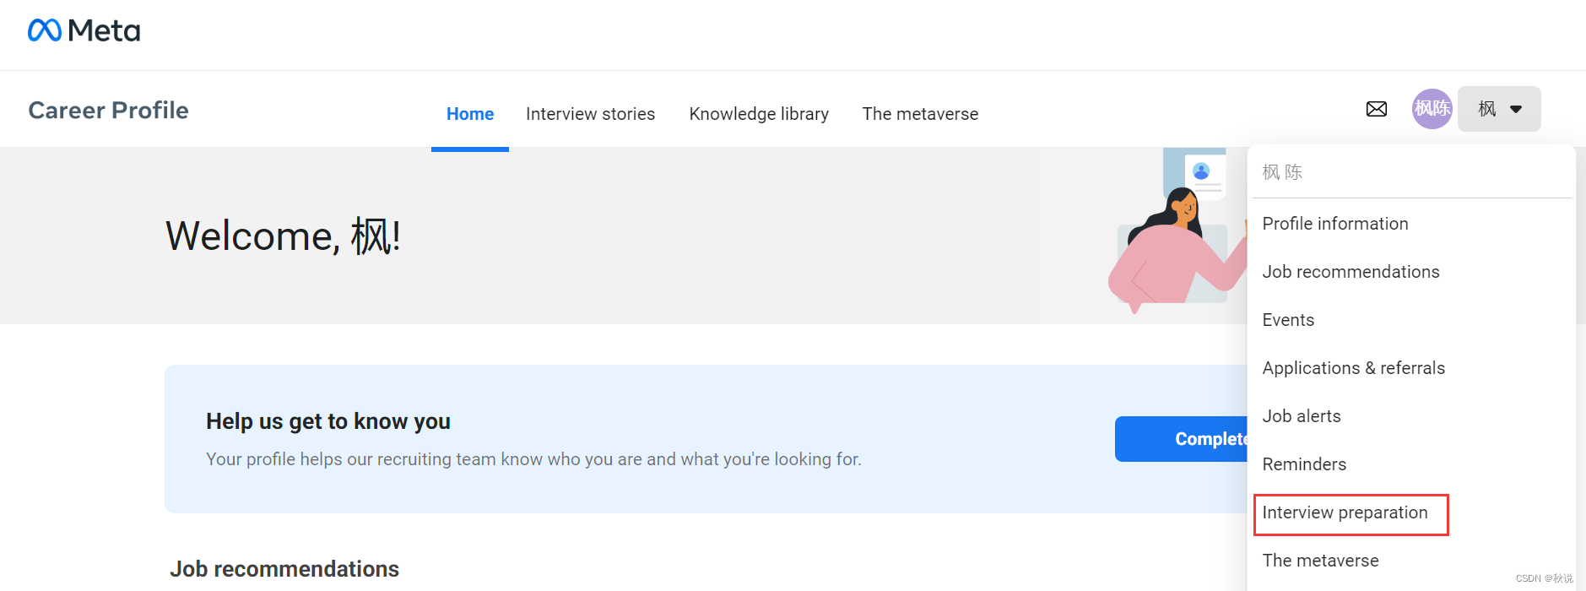
Task: Open the Knowledge library tab
Action: coord(759,114)
